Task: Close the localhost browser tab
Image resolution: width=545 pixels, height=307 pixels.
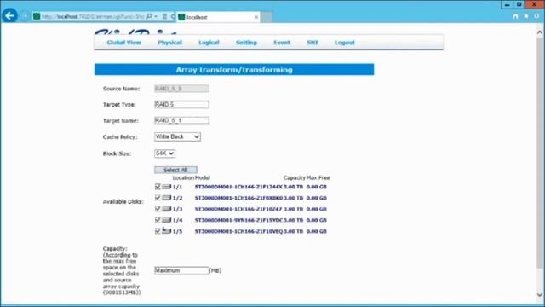Action: [256, 17]
